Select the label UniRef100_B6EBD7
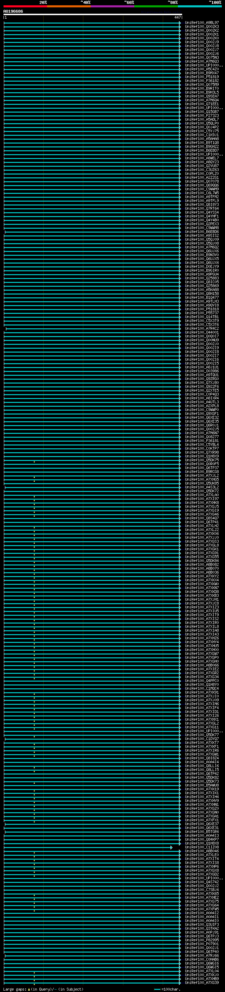The image size is (225, 992). (x=202, y=151)
